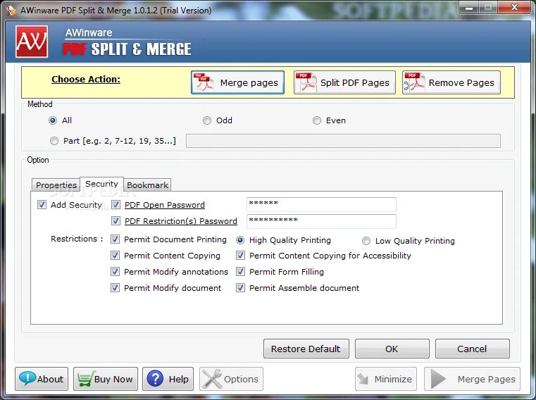The width and height of the screenshot is (536, 400).
Task: Click the About speech bubble icon
Action: (x=27, y=379)
